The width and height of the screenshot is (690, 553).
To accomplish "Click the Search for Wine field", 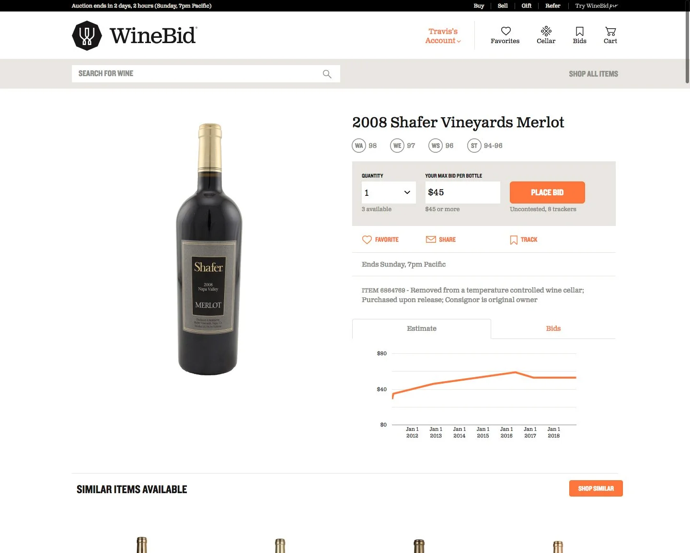I will click(x=196, y=74).
